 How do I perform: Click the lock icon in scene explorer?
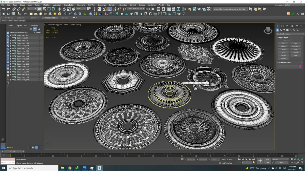[39, 29]
